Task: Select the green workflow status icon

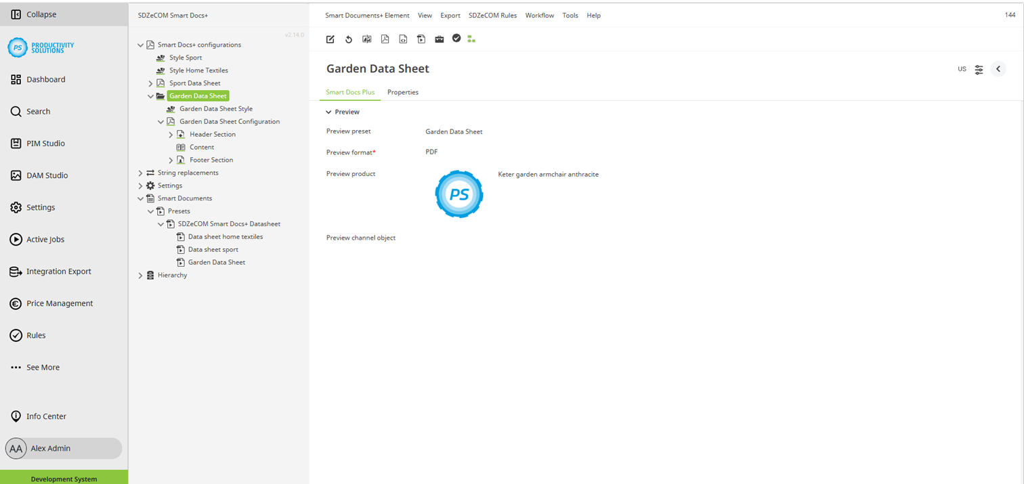Action: click(x=471, y=39)
